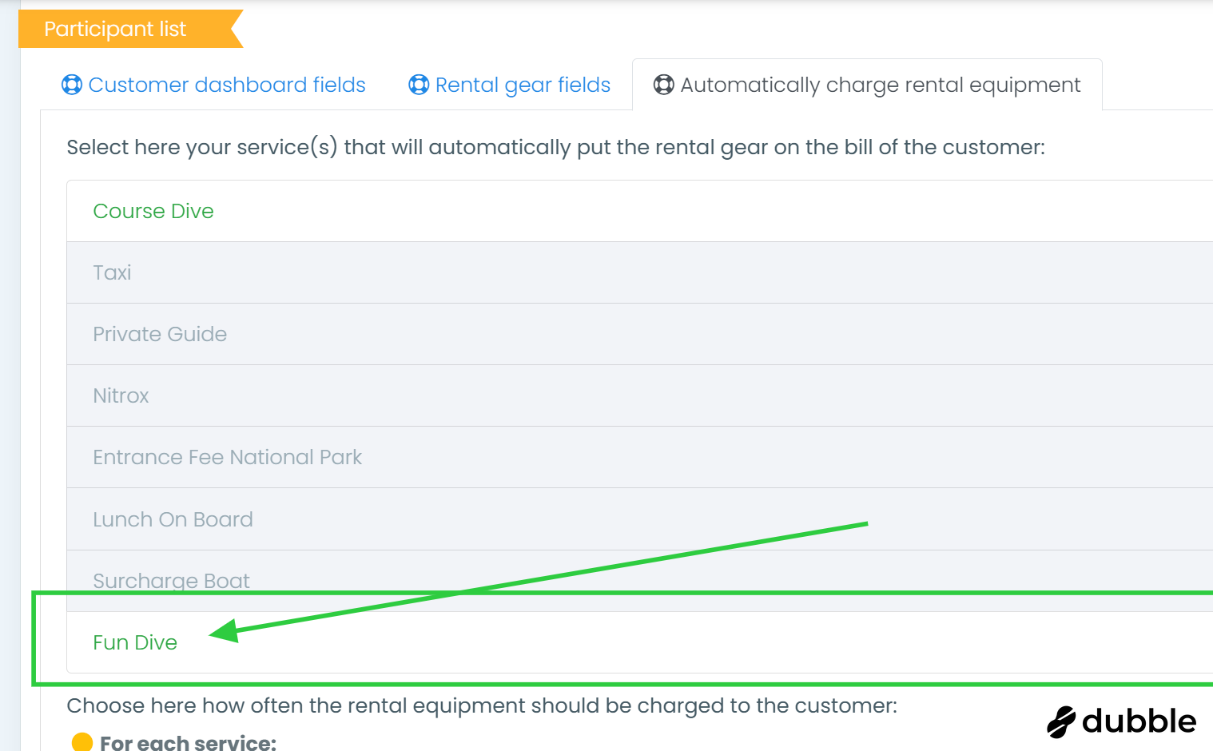Screen dimensions: 1213x751
Task: Enable the Taxi service option
Action: [112, 272]
